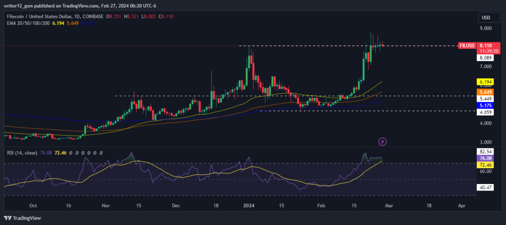Click the RSI (14, close) indicator legend
The image size is (506, 225).
pos(22,152)
